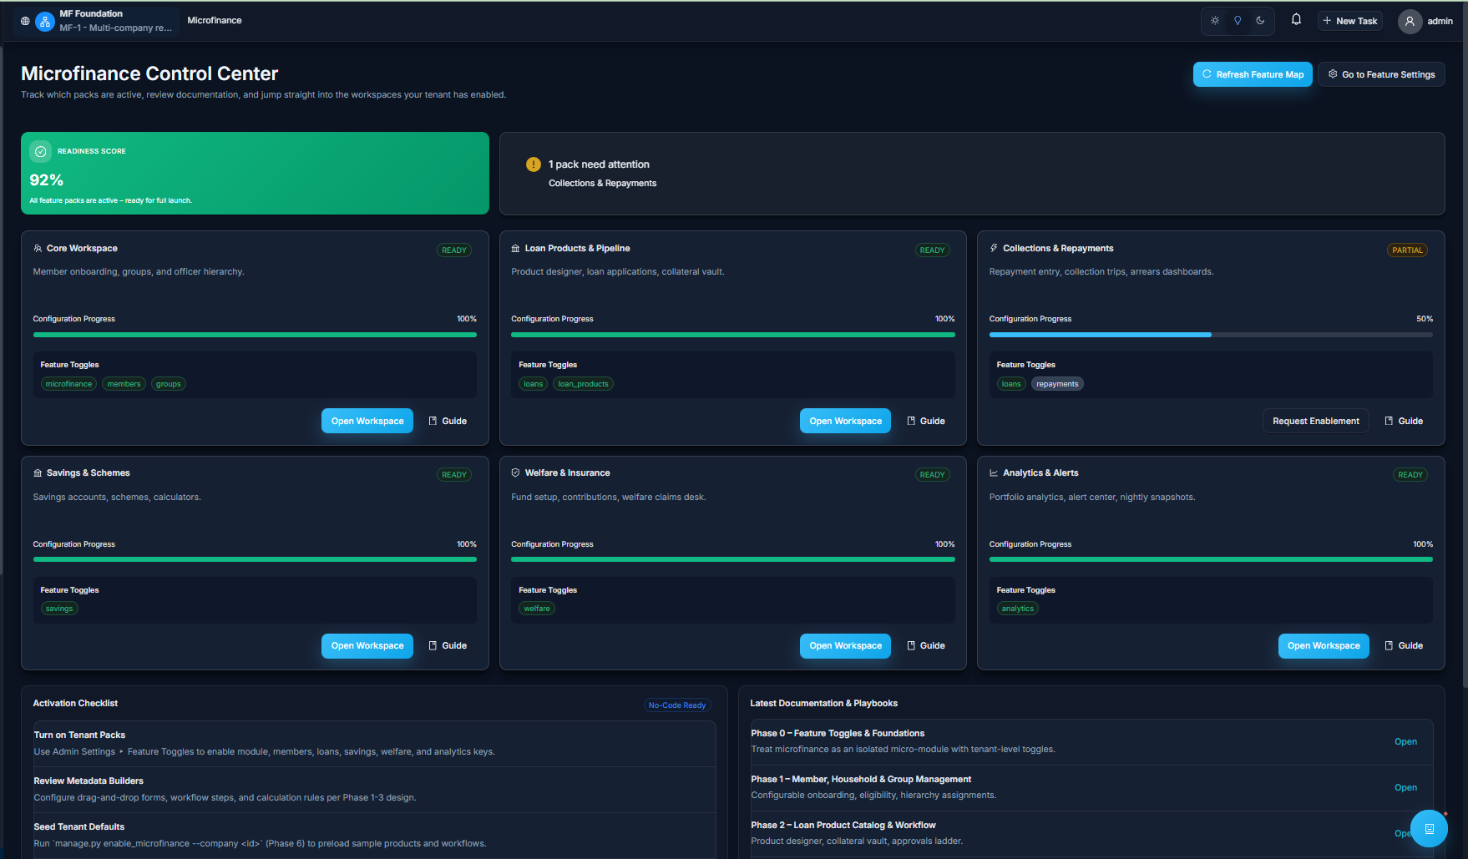
Task: Open the floating chat widget bottom right
Action: [x=1430, y=828]
